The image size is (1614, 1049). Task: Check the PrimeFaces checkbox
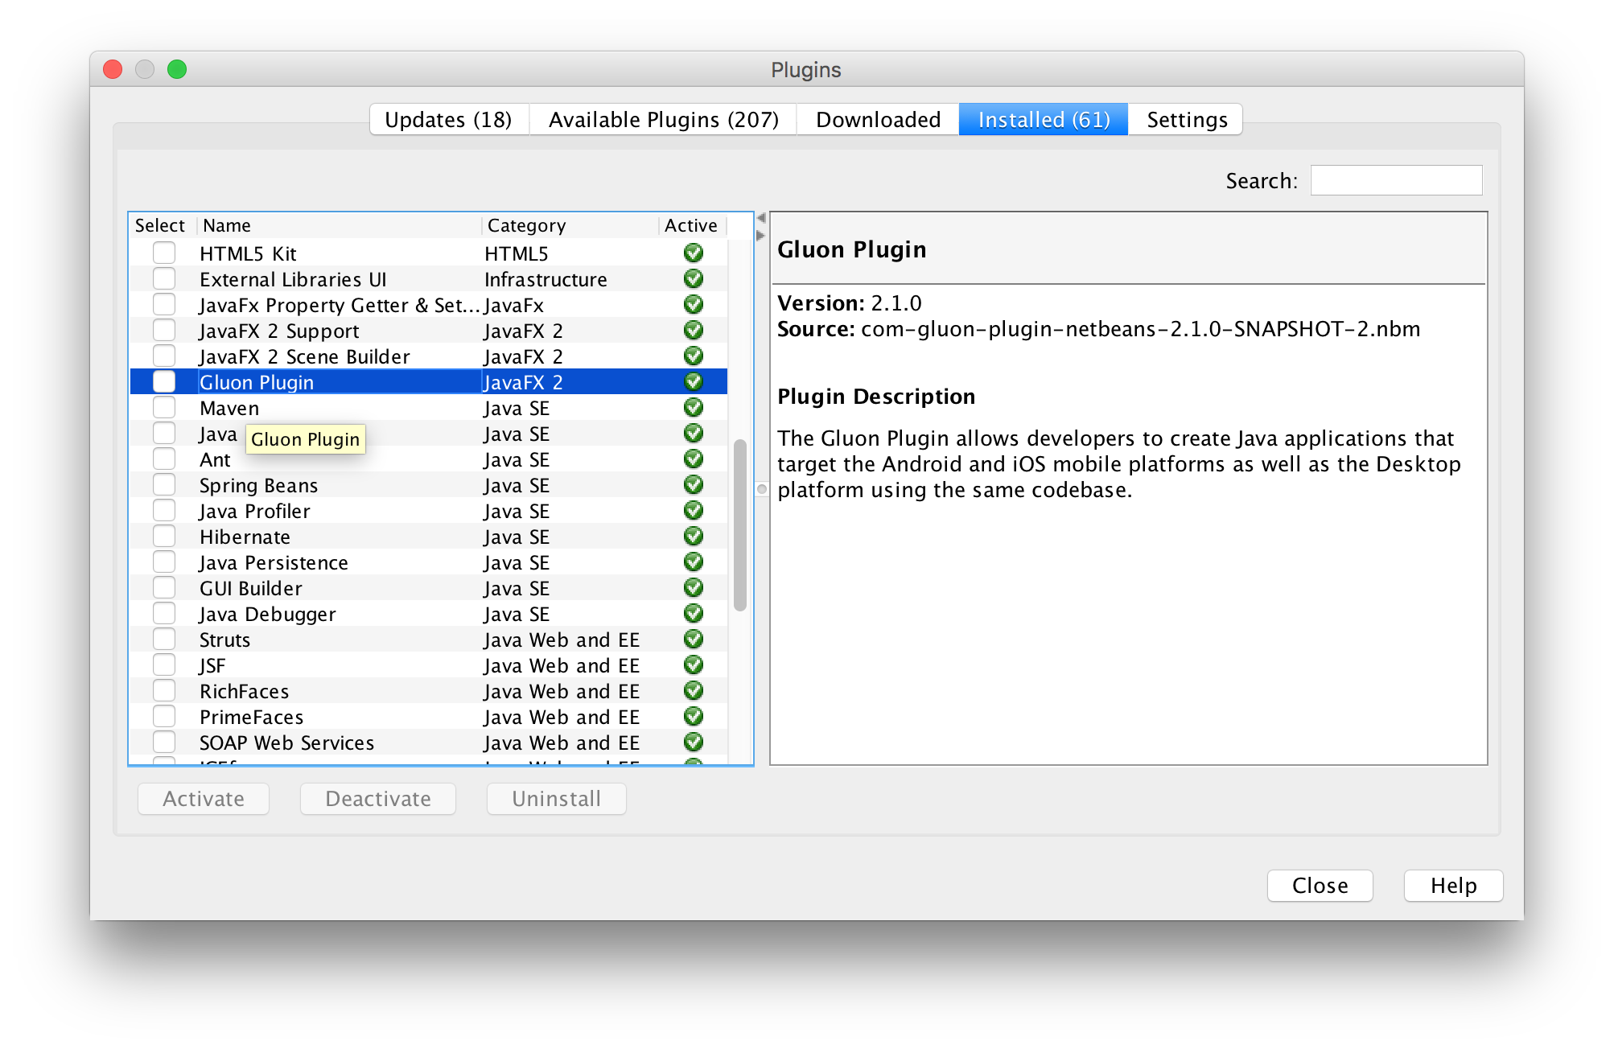(164, 716)
